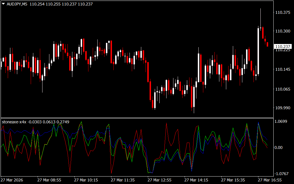Click the 27 Mar 2026 date label
Image resolution: width=294 pixels, height=184 pixels.
12,180
